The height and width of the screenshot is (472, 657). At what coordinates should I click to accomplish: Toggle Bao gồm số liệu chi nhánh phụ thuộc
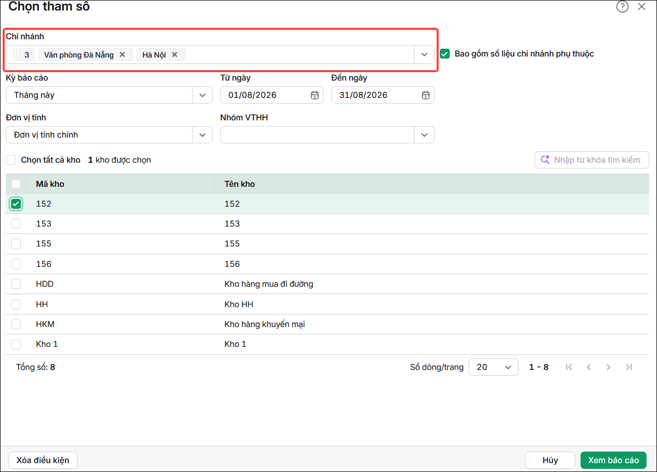[x=445, y=53]
